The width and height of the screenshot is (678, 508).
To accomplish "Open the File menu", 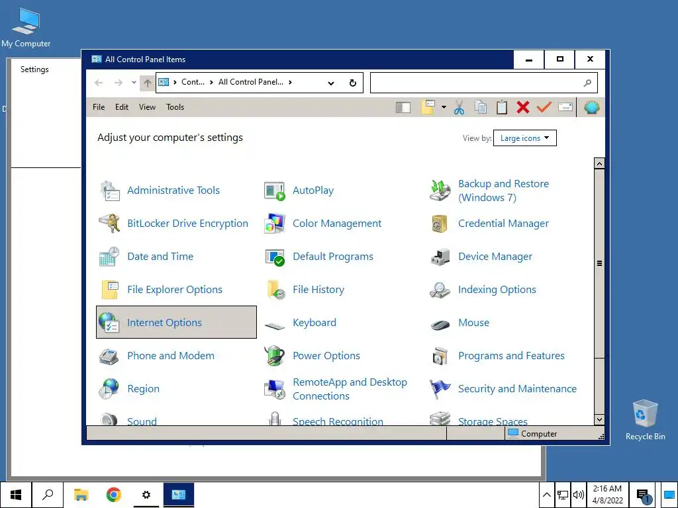I will [99, 107].
